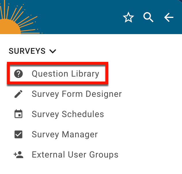Open search with the magnifier icon
The width and height of the screenshot is (182, 174).
click(x=149, y=18)
